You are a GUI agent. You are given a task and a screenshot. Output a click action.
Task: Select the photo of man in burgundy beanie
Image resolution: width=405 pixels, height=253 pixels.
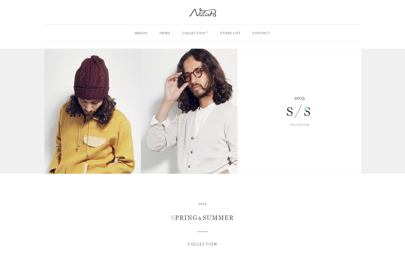tap(92, 111)
